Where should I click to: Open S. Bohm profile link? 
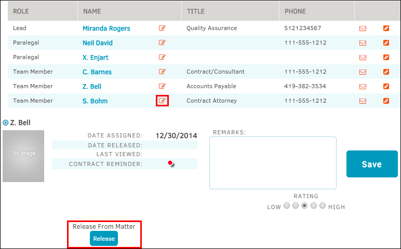click(x=95, y=101)
